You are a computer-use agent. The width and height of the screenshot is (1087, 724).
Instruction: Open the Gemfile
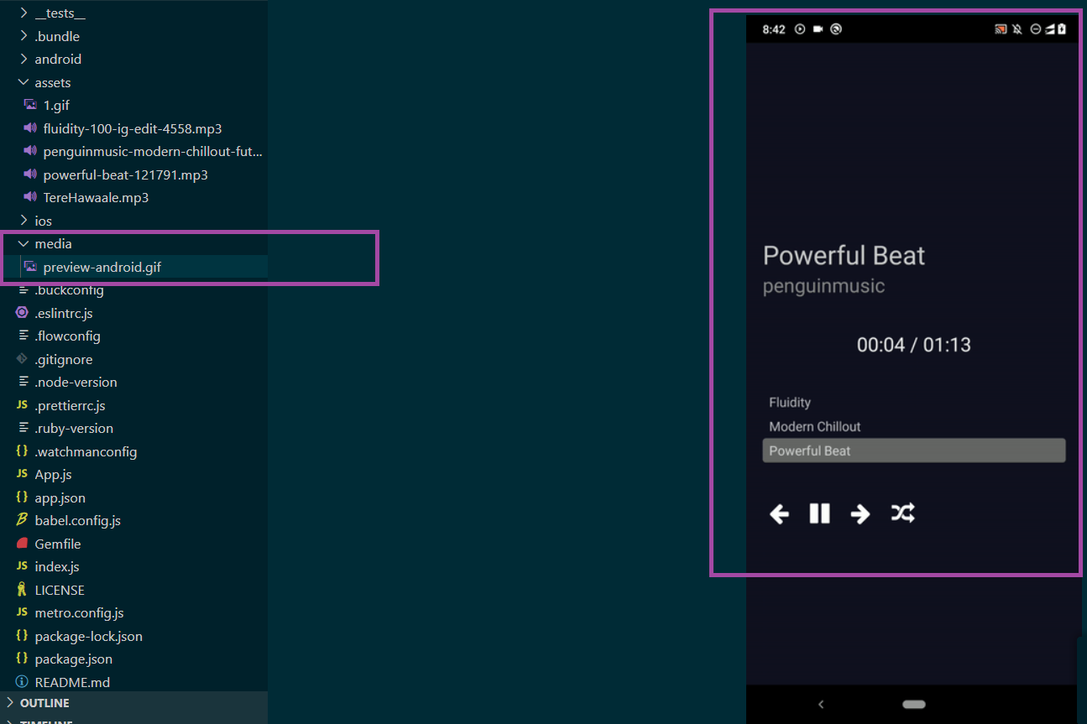58,544
